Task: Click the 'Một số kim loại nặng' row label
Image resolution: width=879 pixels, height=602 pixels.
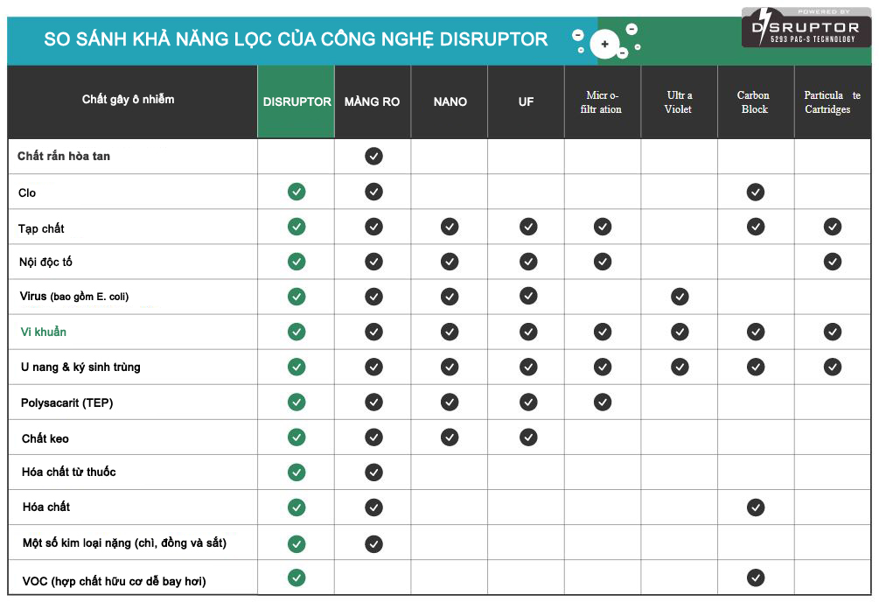Action: pyautogui.click(x=124, y=543)
